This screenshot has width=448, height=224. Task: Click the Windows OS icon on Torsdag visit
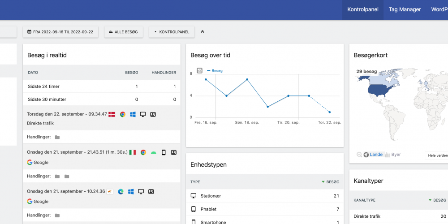(133, 114)
